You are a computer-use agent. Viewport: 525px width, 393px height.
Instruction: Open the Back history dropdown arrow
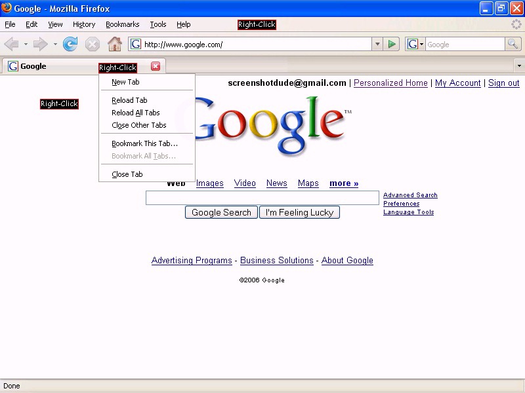26,44
